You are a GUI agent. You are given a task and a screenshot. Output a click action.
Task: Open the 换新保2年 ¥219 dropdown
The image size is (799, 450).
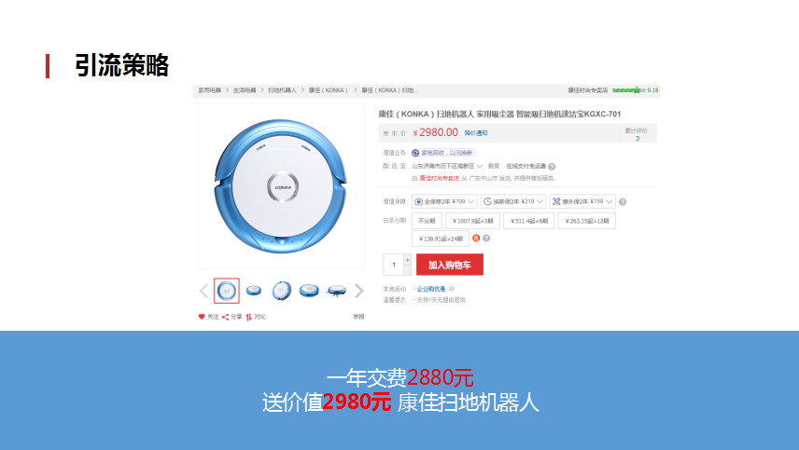pos(513,201)
